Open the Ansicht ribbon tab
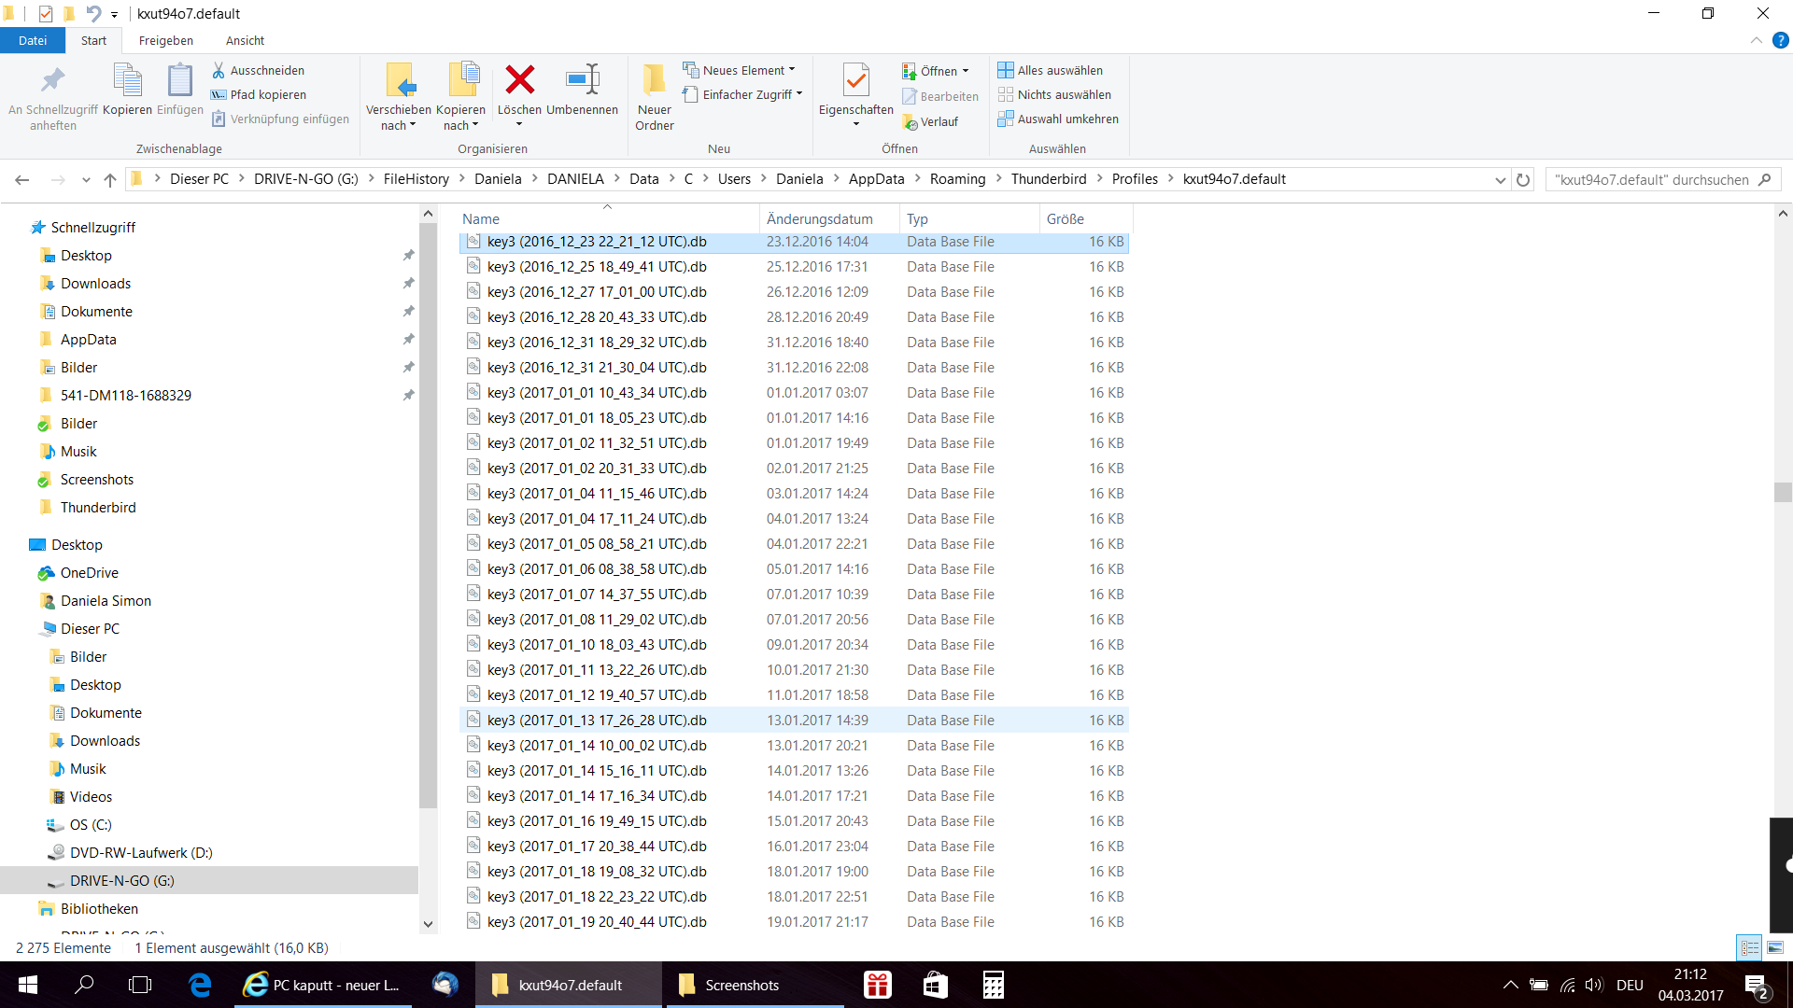The image size is (1793, 1008). 245,40
